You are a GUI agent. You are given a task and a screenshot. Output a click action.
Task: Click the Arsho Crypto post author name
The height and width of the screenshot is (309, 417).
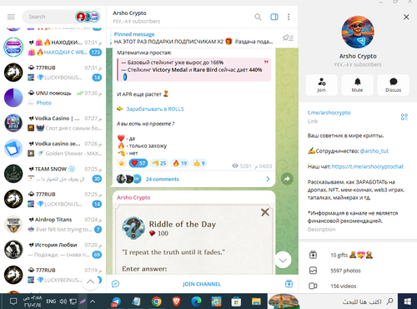click(x=133, y=197)
